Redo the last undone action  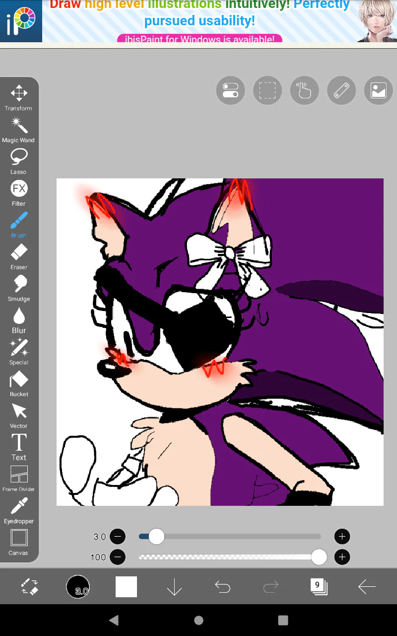click(270, 587)
